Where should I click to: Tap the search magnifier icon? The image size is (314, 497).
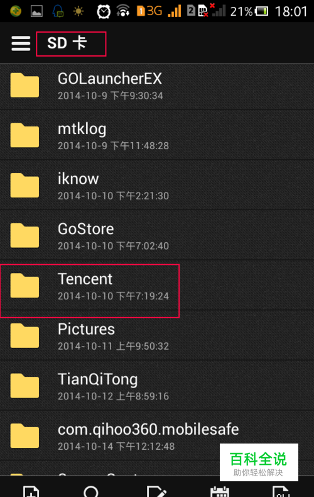click(x=91, y=491)
